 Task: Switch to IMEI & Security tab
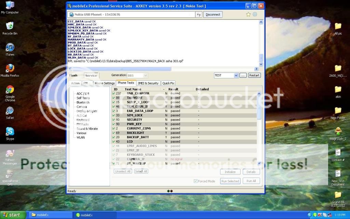[148, 83]
